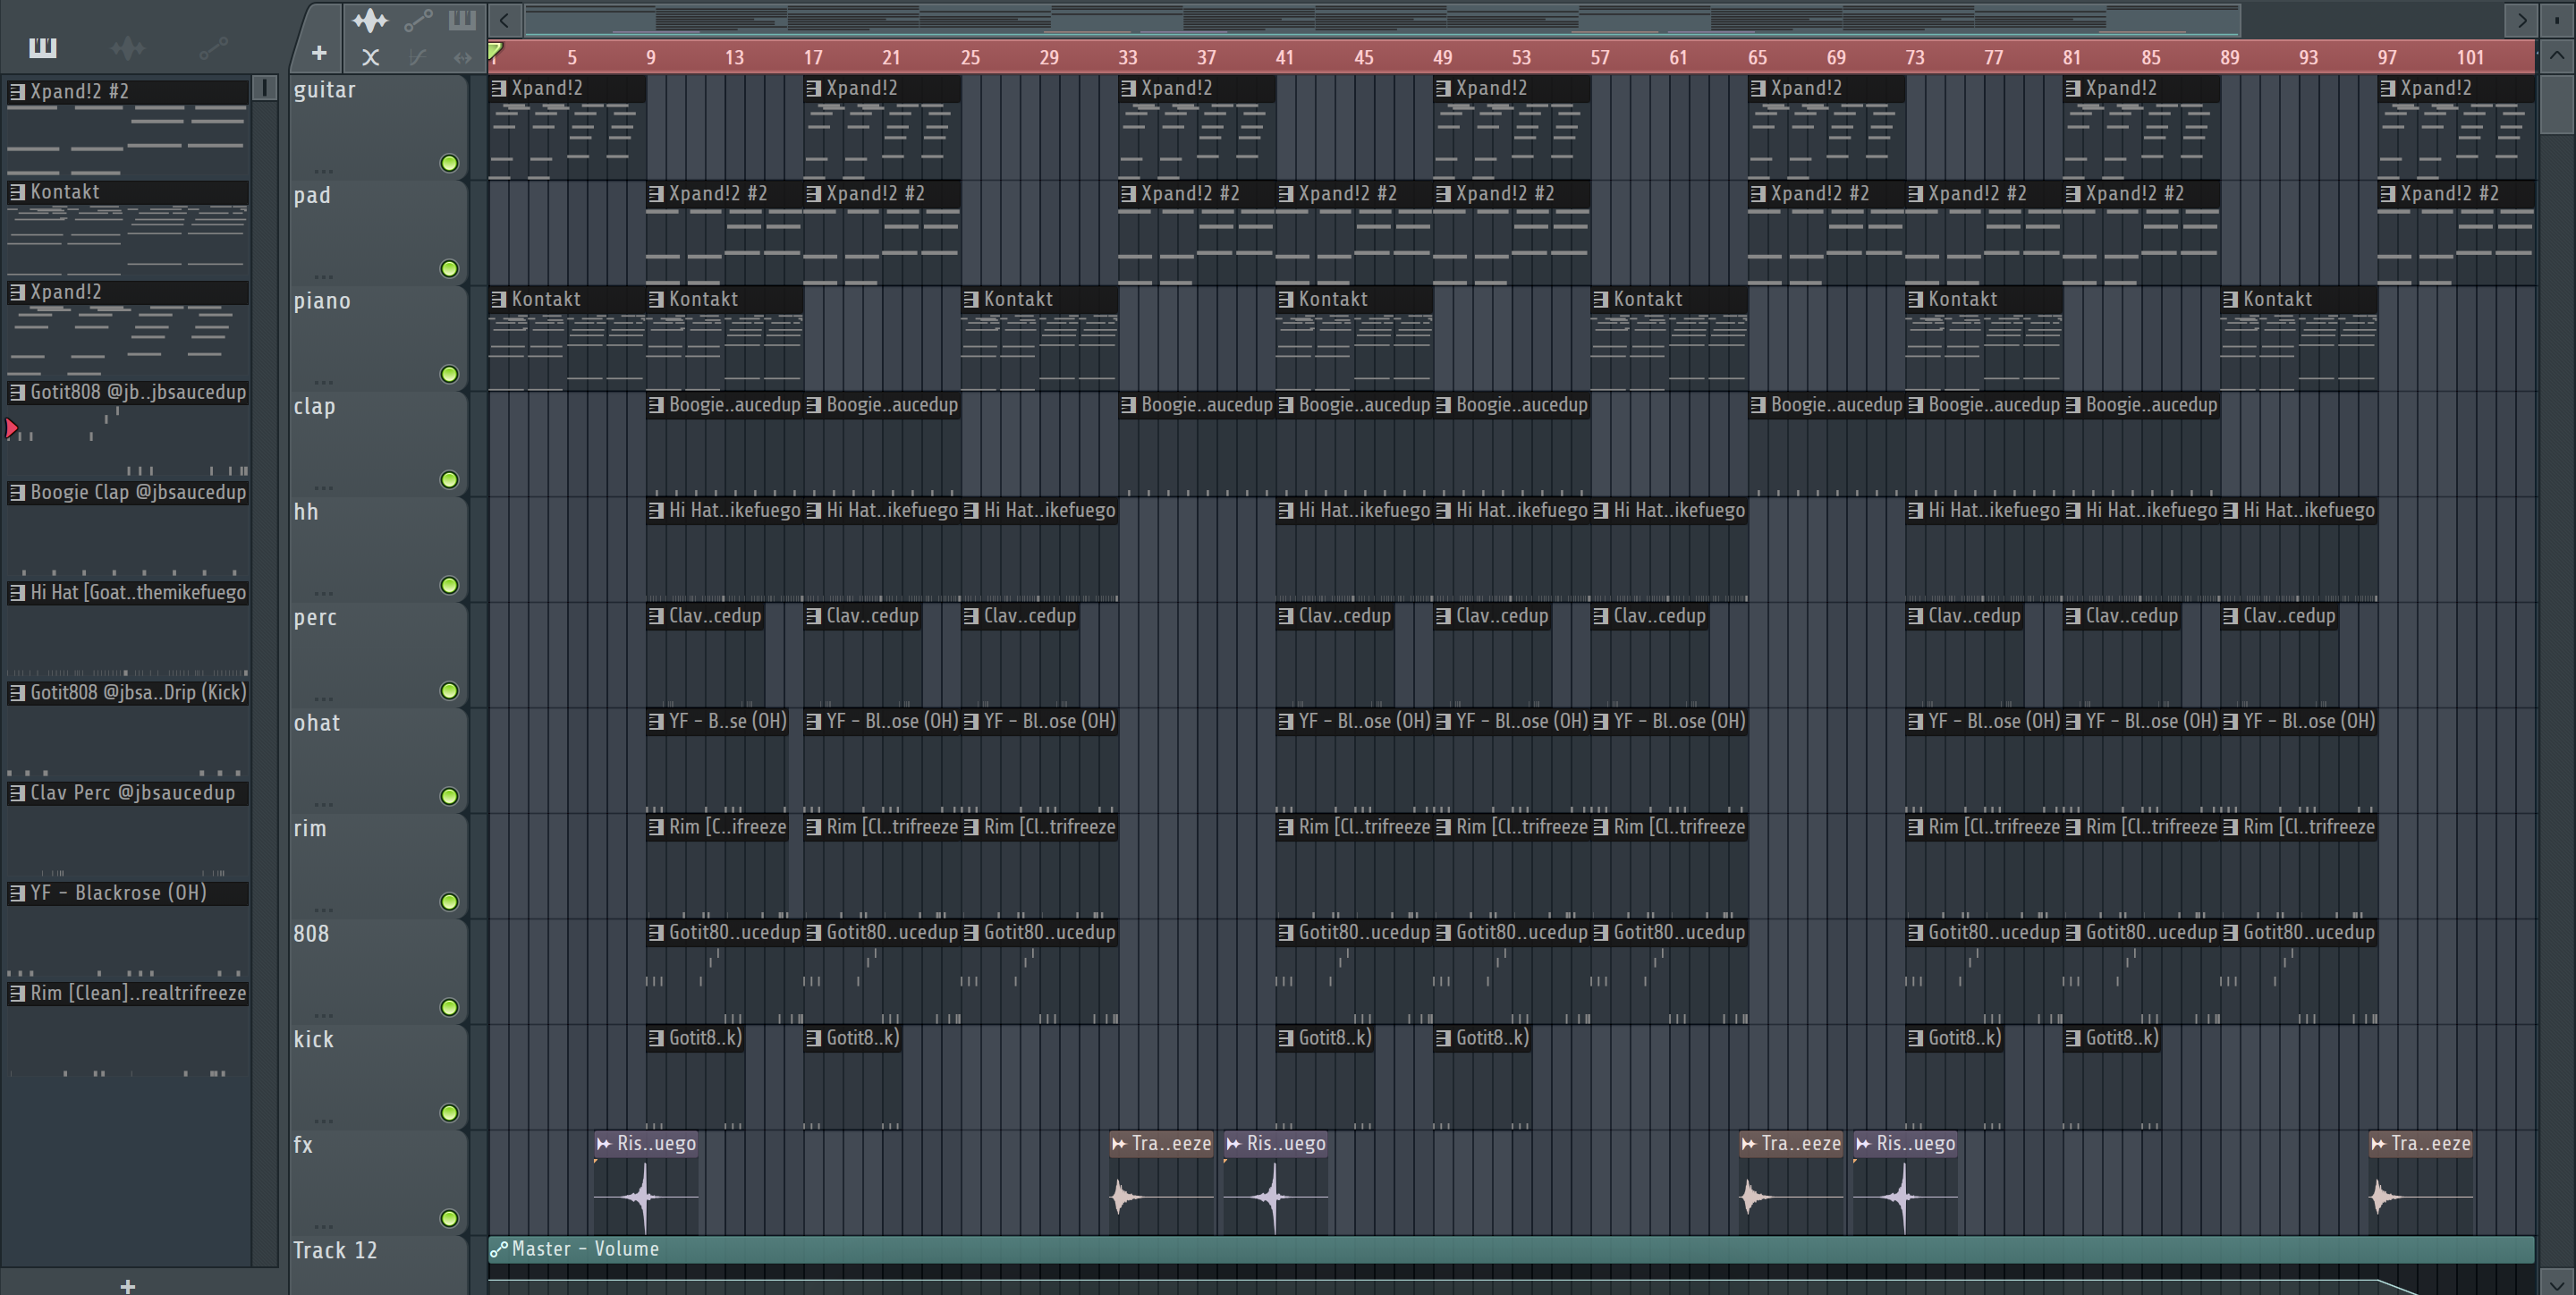This screenshot has height=1295, width=2576.
Task: Show patterns in the picker panel
Action: (42, 47)
